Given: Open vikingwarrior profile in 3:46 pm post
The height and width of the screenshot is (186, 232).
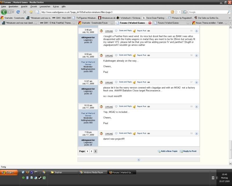Looking at the screenshot, I should point(88,37).
